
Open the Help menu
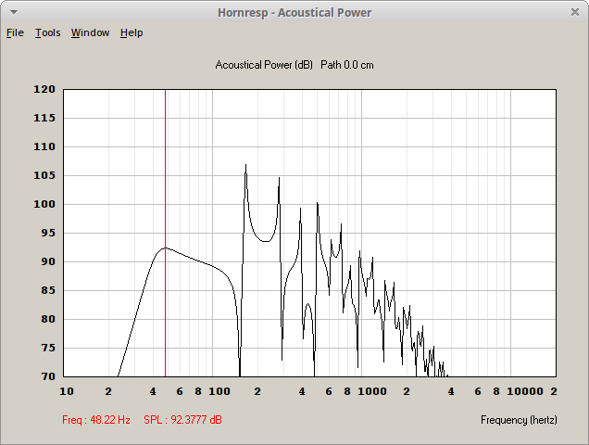pyautogui.click(x=132, y=33)
